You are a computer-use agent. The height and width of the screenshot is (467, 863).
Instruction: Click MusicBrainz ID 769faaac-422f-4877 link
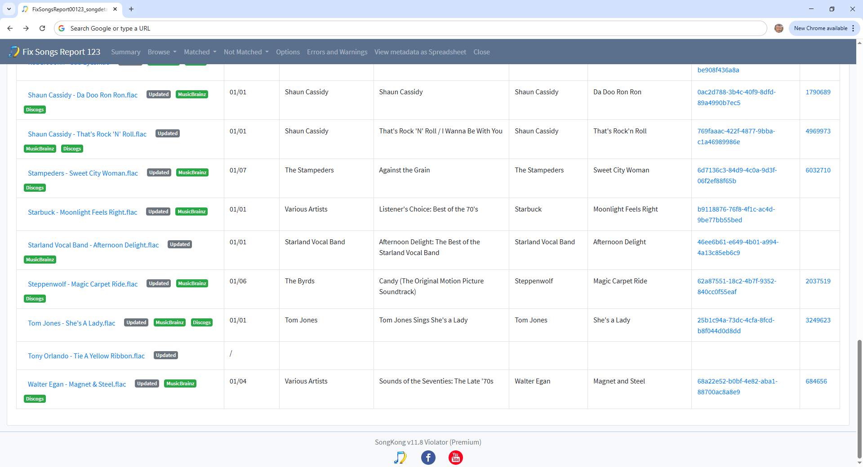click(736, 137)
